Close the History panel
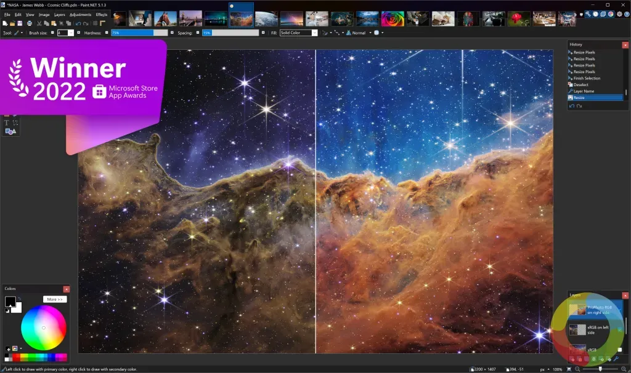This screenshot has width=631, height=373. click(x=625, y=44)
